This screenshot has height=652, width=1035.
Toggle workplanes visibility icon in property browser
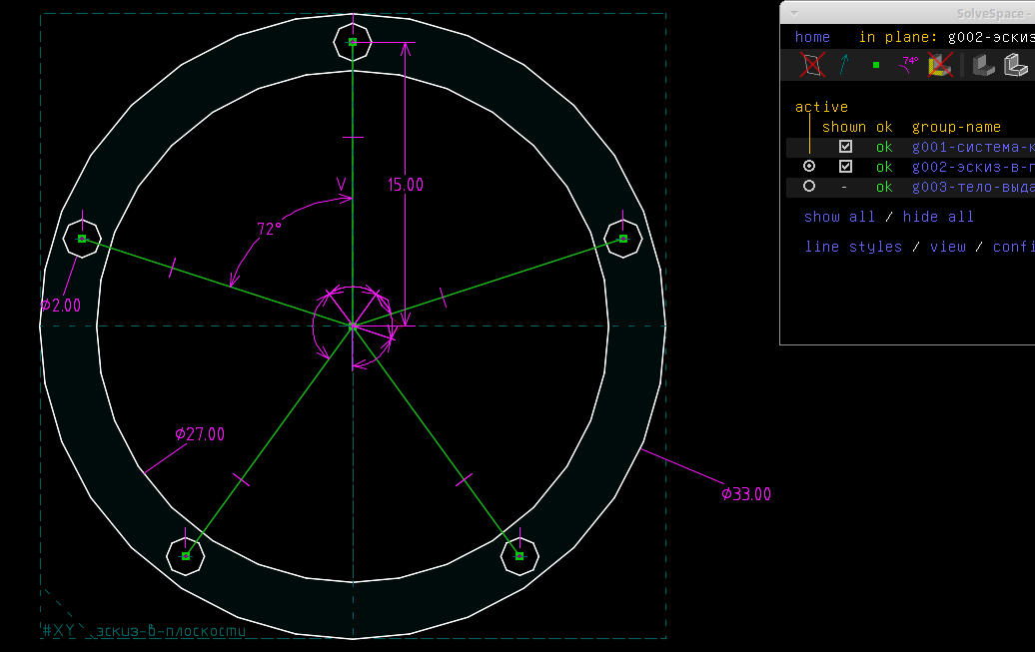pos(812,65)
